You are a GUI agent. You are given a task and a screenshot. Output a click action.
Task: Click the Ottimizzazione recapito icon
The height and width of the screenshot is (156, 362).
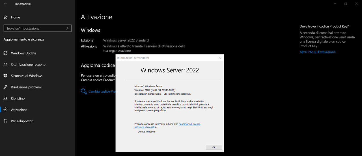point(5,64)
